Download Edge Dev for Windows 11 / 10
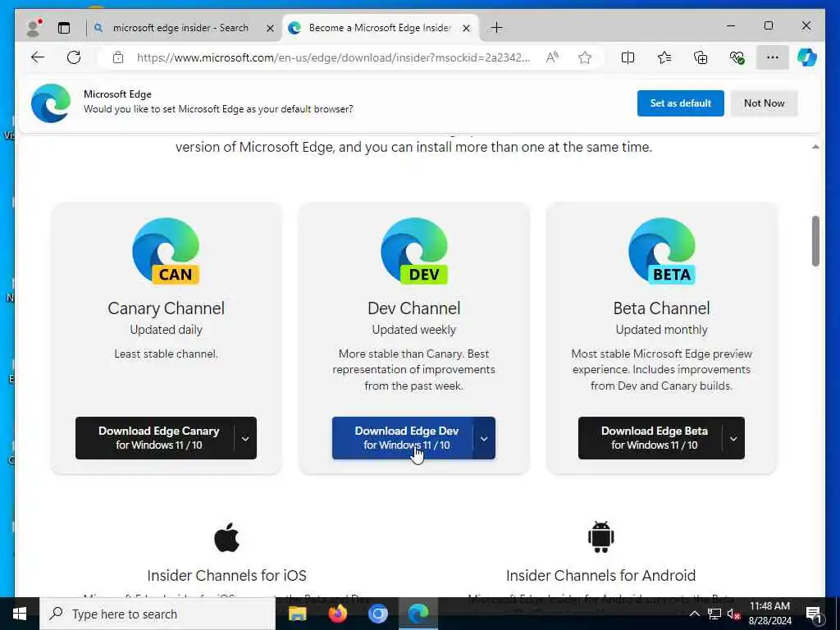 click(402, 438)
